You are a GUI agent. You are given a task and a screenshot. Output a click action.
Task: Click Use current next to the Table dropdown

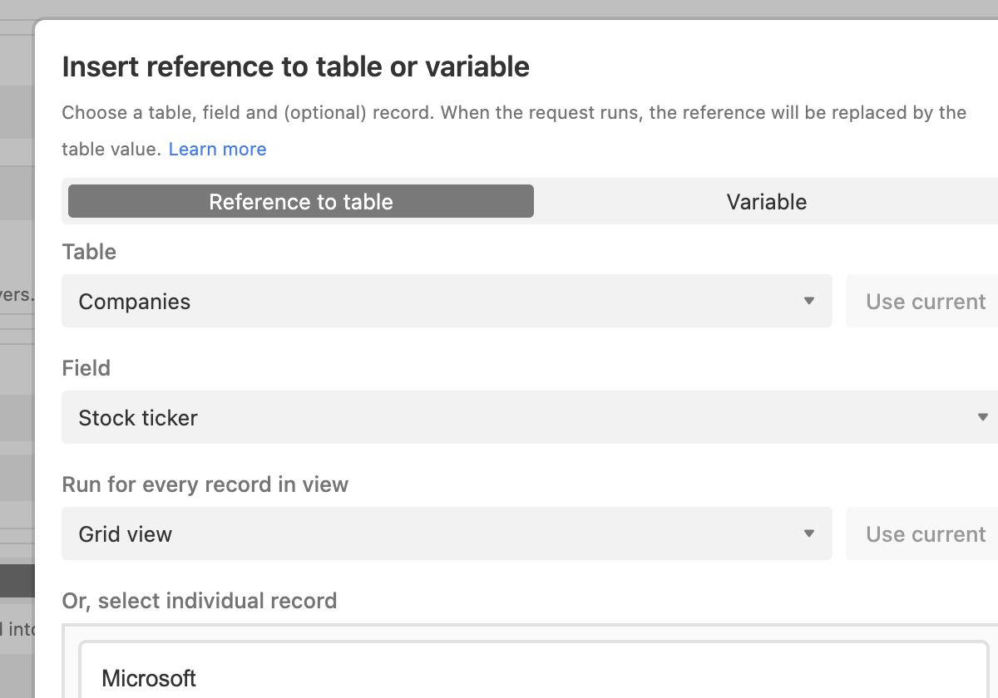point(922,301)
